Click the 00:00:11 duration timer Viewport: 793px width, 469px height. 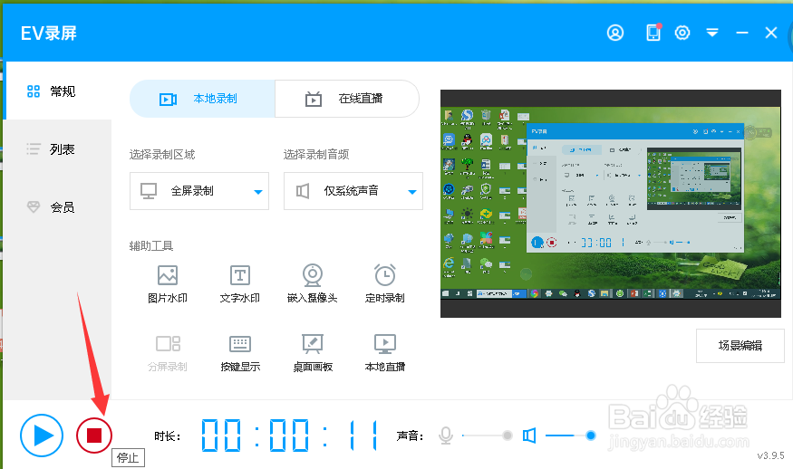click(x=289, y=435)
